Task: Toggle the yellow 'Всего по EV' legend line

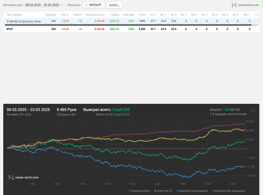Action: click(x=165, y=191)
